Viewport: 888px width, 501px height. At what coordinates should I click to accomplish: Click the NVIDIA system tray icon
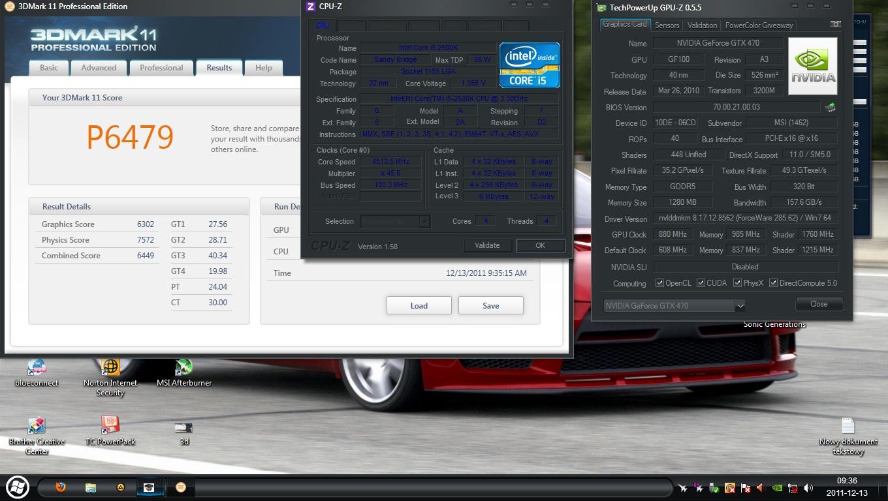pyautogui.click(x=777, y=488)
